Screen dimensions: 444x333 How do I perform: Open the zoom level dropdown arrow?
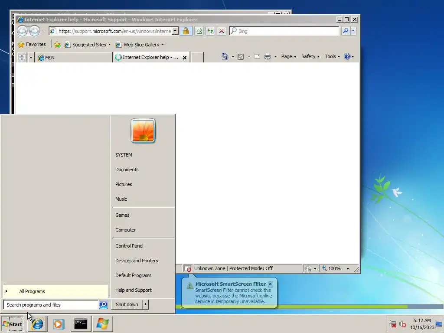pos(348,268)
